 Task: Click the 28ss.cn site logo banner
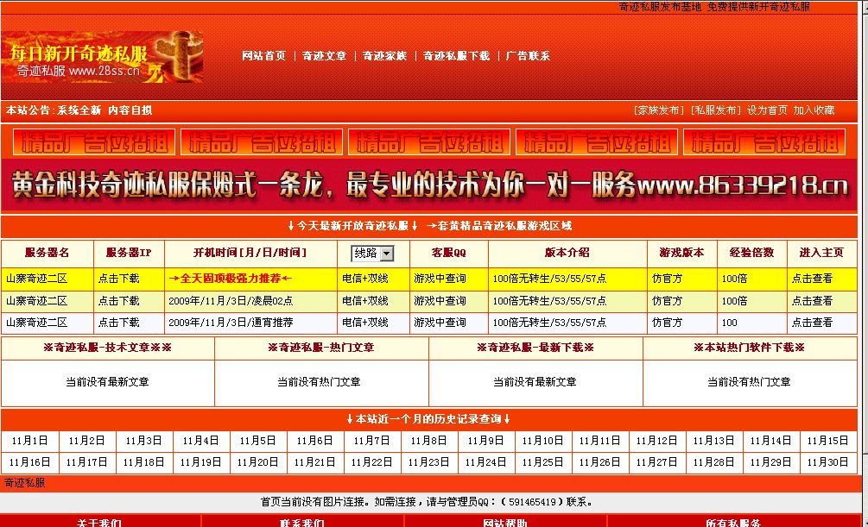pyautogui.click(x=102, y=57)
